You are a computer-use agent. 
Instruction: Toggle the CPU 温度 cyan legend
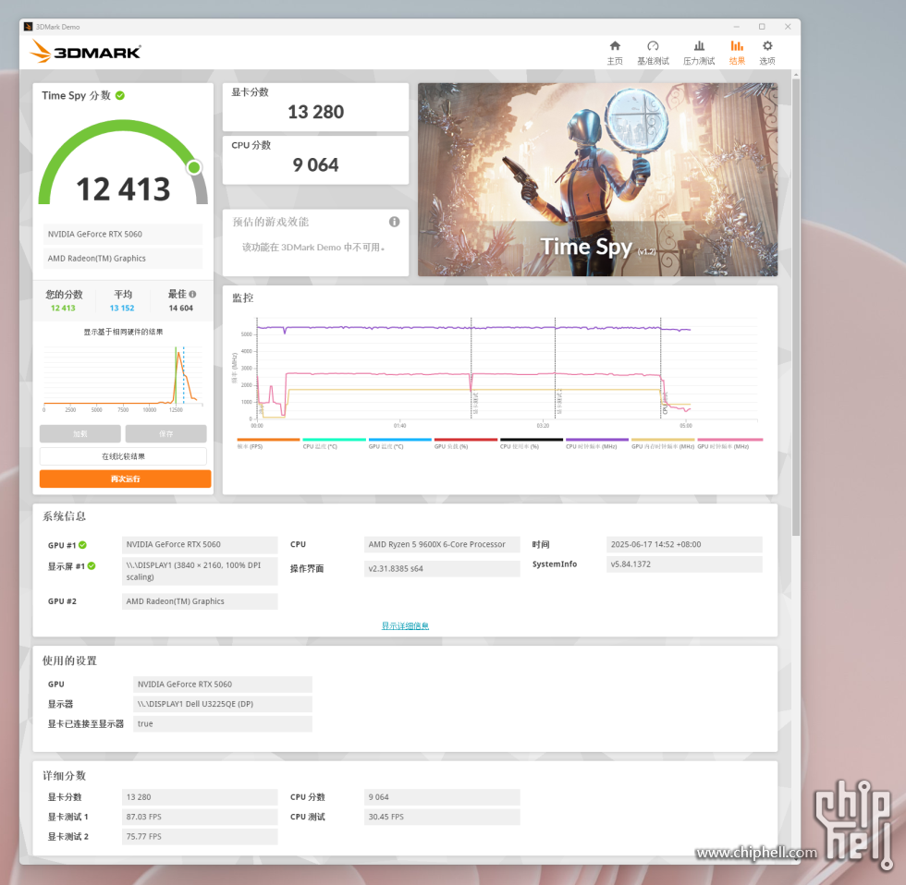334,442
